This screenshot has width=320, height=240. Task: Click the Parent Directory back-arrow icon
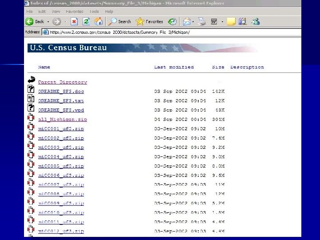[x=32, y=80]
